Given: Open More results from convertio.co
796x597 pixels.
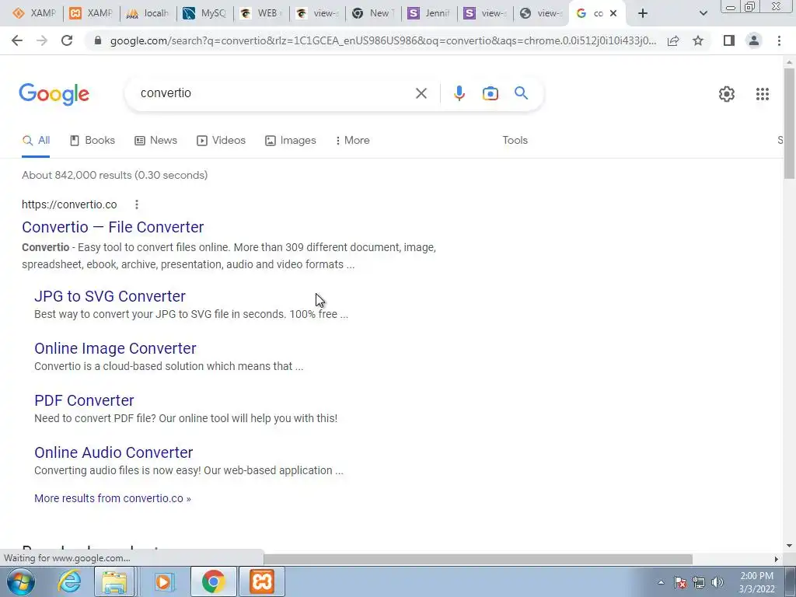Looking at the screenshot, I should tap(113, 498).
